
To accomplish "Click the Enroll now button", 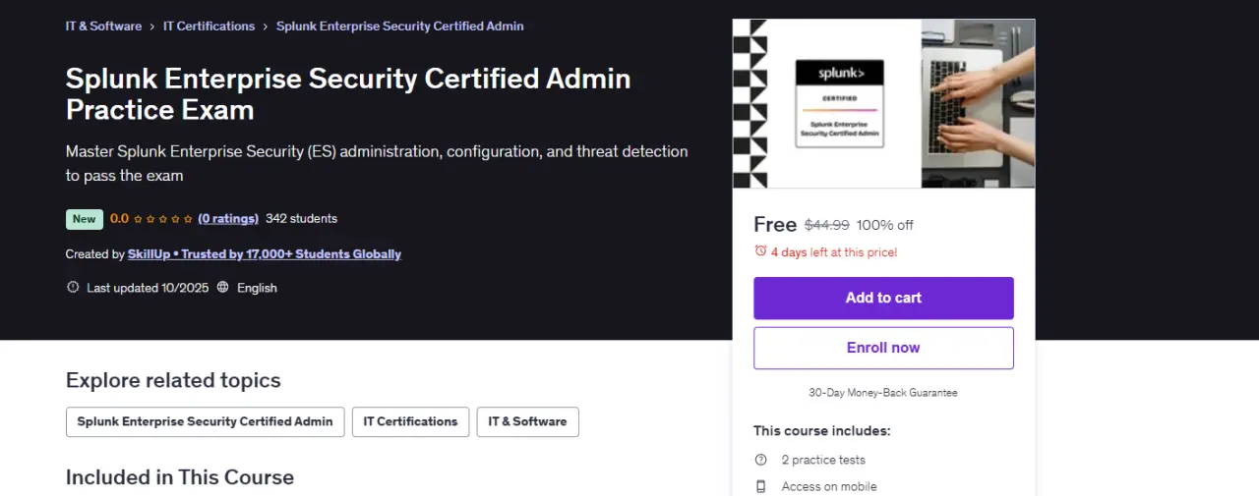I will [x=883, y=348].
